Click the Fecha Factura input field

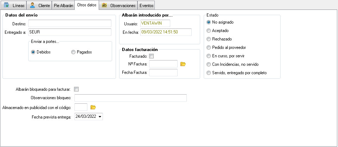click(163, 73)
